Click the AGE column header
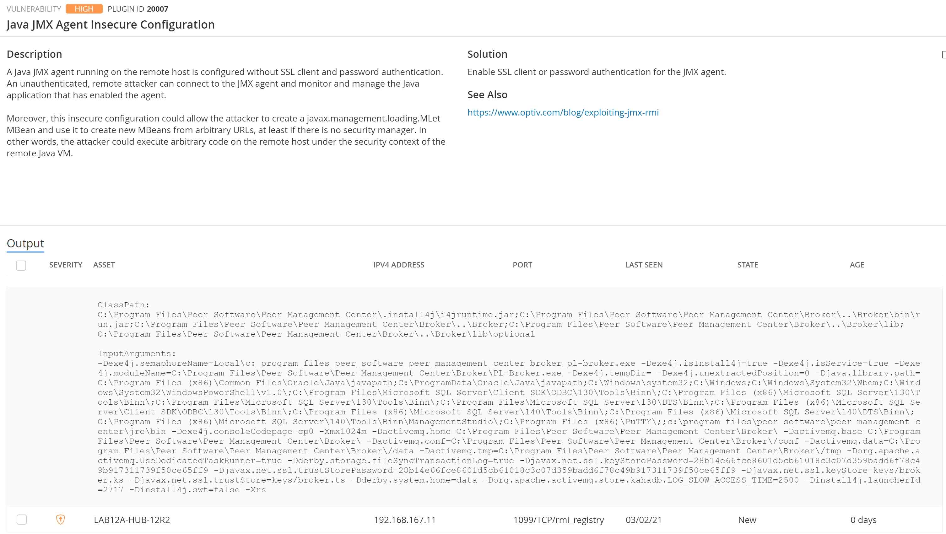This screenshot has height=534, width=946. coord(857,265)
